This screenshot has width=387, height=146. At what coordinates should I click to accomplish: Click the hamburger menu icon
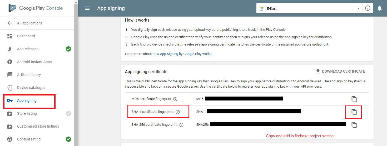pyautogui.click(x=87, y=8)
